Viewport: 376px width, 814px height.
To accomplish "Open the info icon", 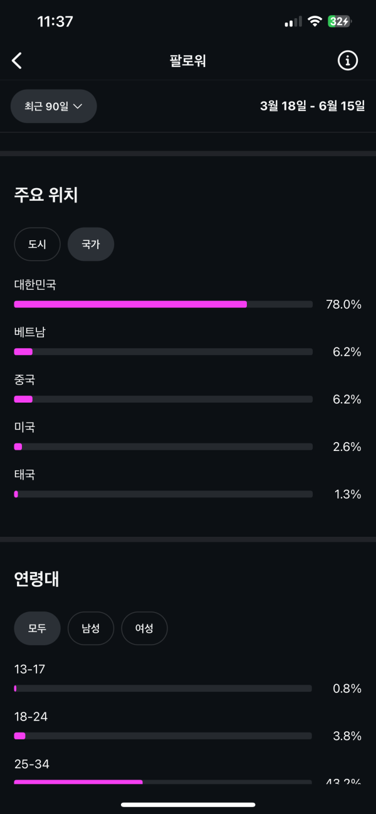I will 348,60.
